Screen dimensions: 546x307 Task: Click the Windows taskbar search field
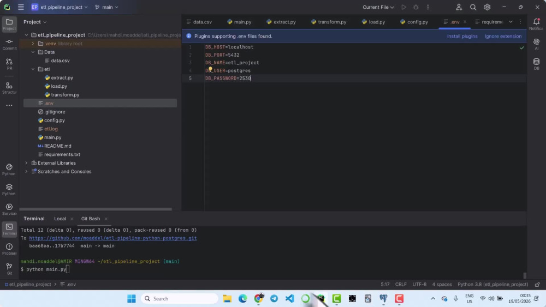tap(180, 299)
